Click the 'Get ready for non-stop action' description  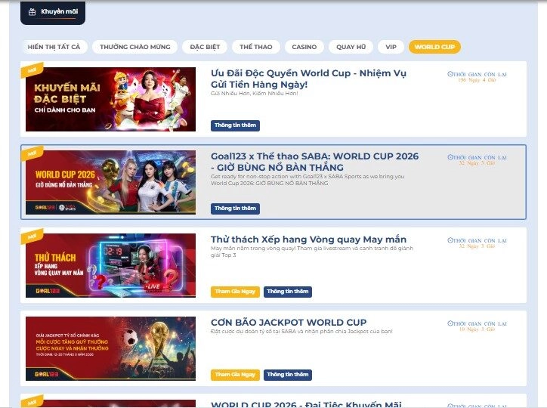[x=307, y=180]
